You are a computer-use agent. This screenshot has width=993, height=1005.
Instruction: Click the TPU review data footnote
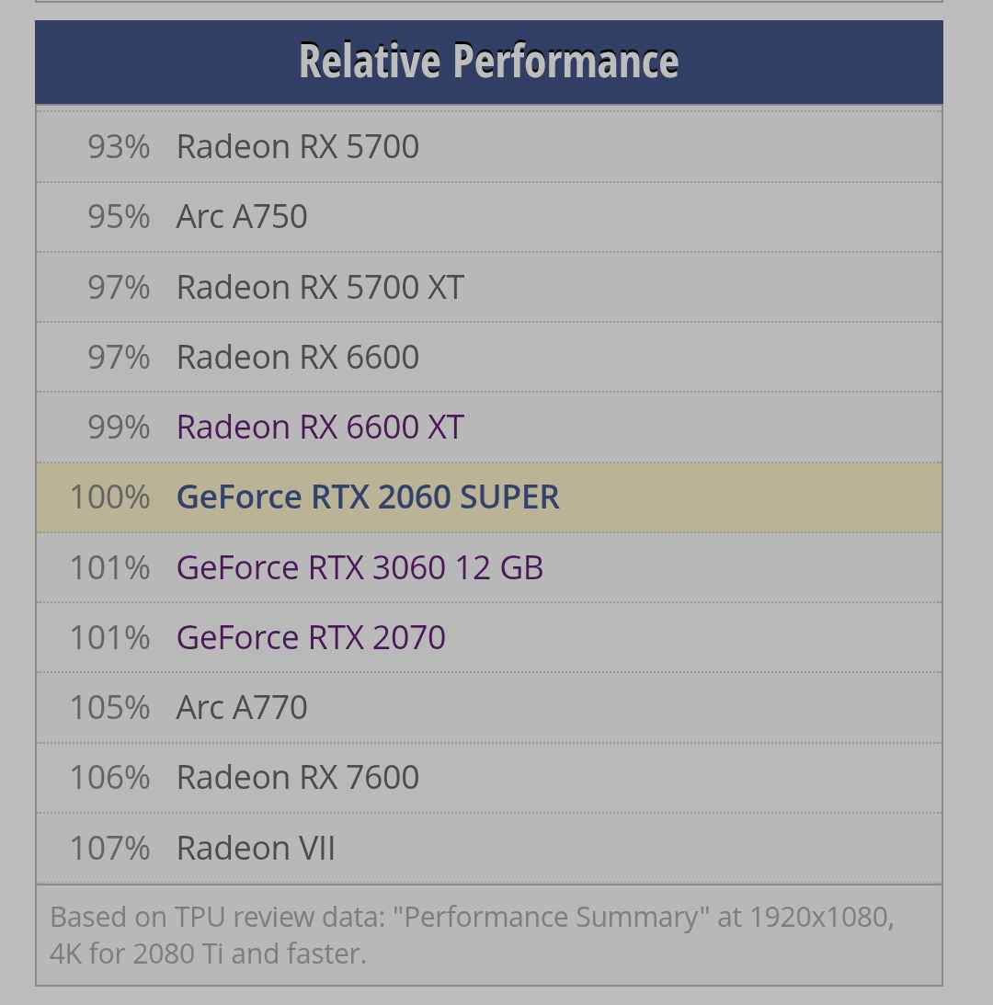click(x=472, y=935)
